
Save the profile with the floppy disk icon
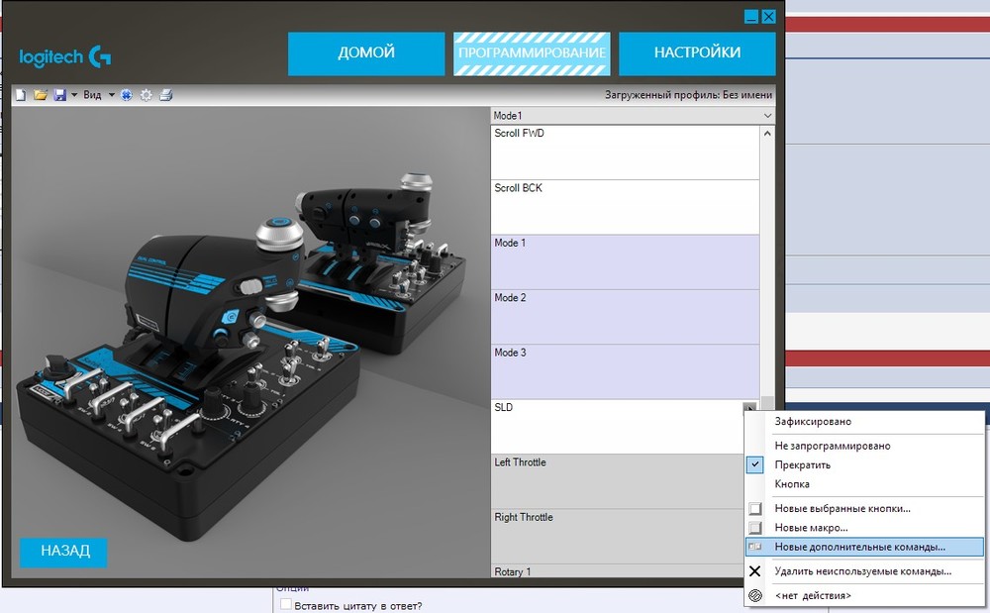(x=60, y=95)
